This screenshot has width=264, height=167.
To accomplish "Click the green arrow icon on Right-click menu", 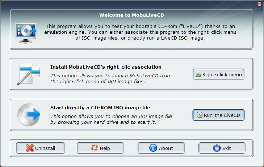I will [198, 74].
